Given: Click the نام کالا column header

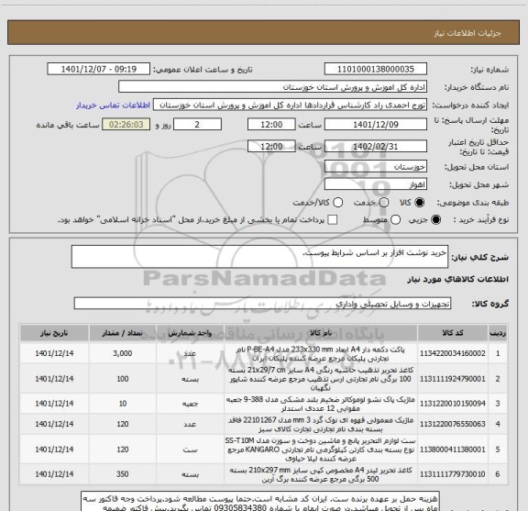Looking at the screenshot, I should [x=321, y=333].
